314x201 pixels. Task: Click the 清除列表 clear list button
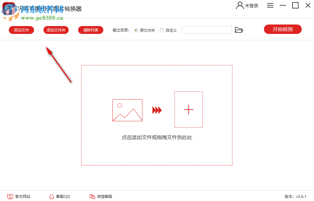pyautogui.click(x=90, y=30)
